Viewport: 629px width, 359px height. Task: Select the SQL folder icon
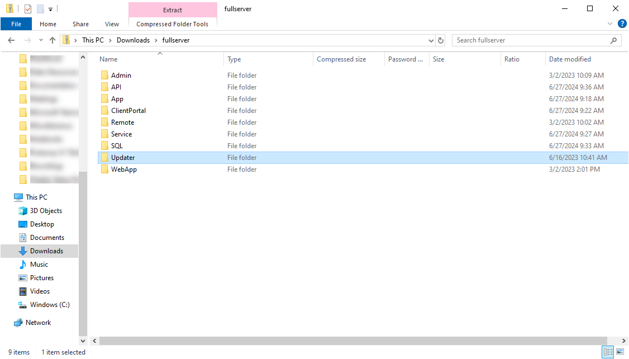click(104, 146)
